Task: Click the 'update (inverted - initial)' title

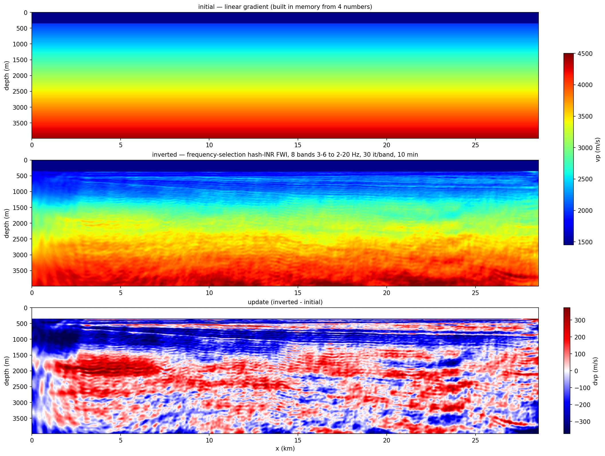Action: [x=285, y=302]
